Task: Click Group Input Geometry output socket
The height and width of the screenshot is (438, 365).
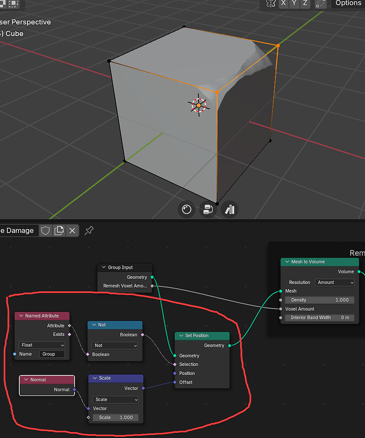Action: pos(152,277)
